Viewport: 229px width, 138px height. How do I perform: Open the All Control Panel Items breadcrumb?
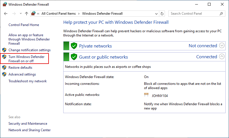point(58,14)
